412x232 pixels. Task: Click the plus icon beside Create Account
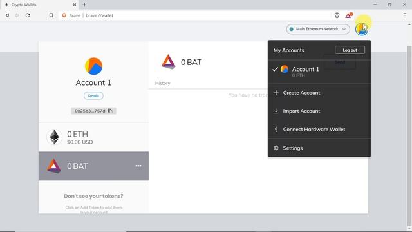pos(276,93)
